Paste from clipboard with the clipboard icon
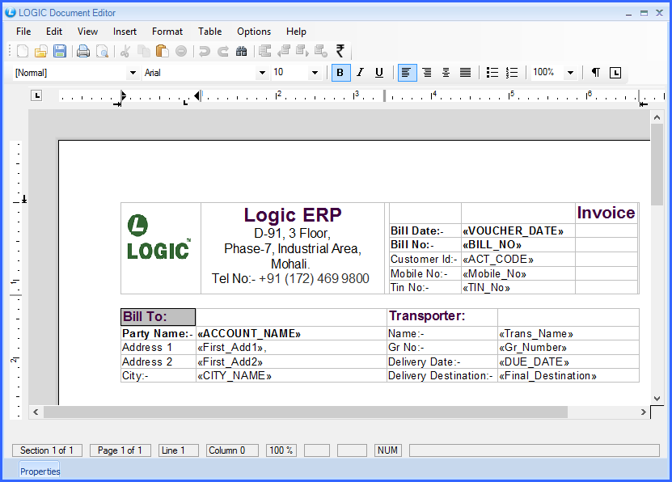The height and width of the screenshot is (482, 672). [162, 51]
